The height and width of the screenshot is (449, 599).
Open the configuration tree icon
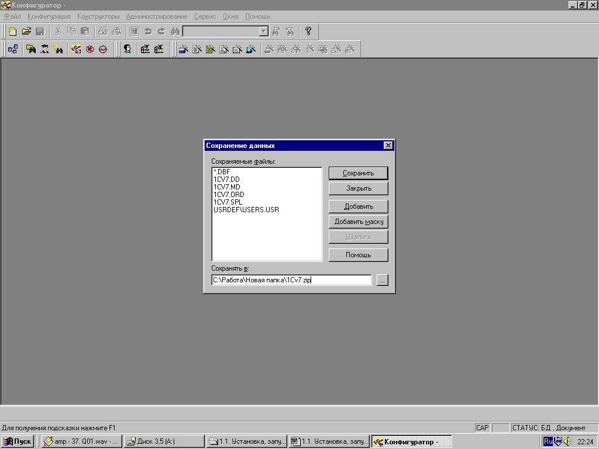point(13,49)
